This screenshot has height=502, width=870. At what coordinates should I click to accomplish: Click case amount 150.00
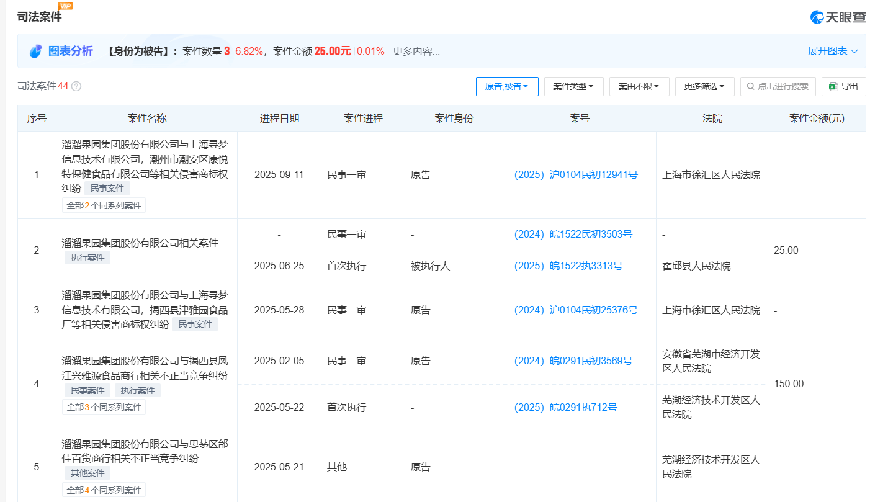[x=789, y=384]
